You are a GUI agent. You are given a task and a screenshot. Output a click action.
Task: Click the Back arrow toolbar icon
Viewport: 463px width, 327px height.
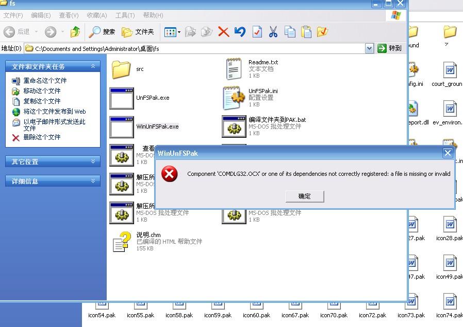(9, 32)
